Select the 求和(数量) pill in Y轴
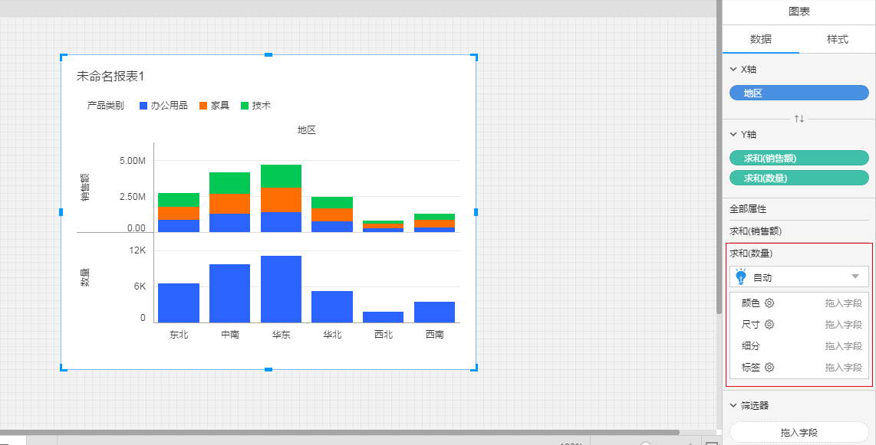The width and height of the screenshot is (876, 445). point(799,178)
